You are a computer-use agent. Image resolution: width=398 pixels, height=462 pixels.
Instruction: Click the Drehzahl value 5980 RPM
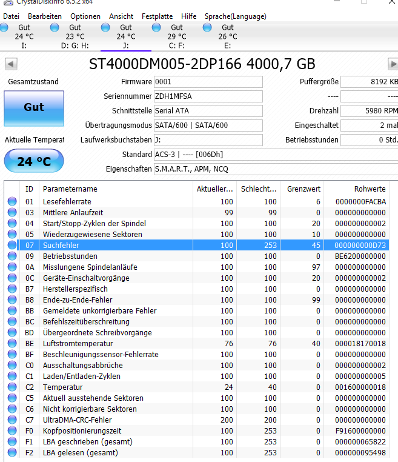click(369, 111)
